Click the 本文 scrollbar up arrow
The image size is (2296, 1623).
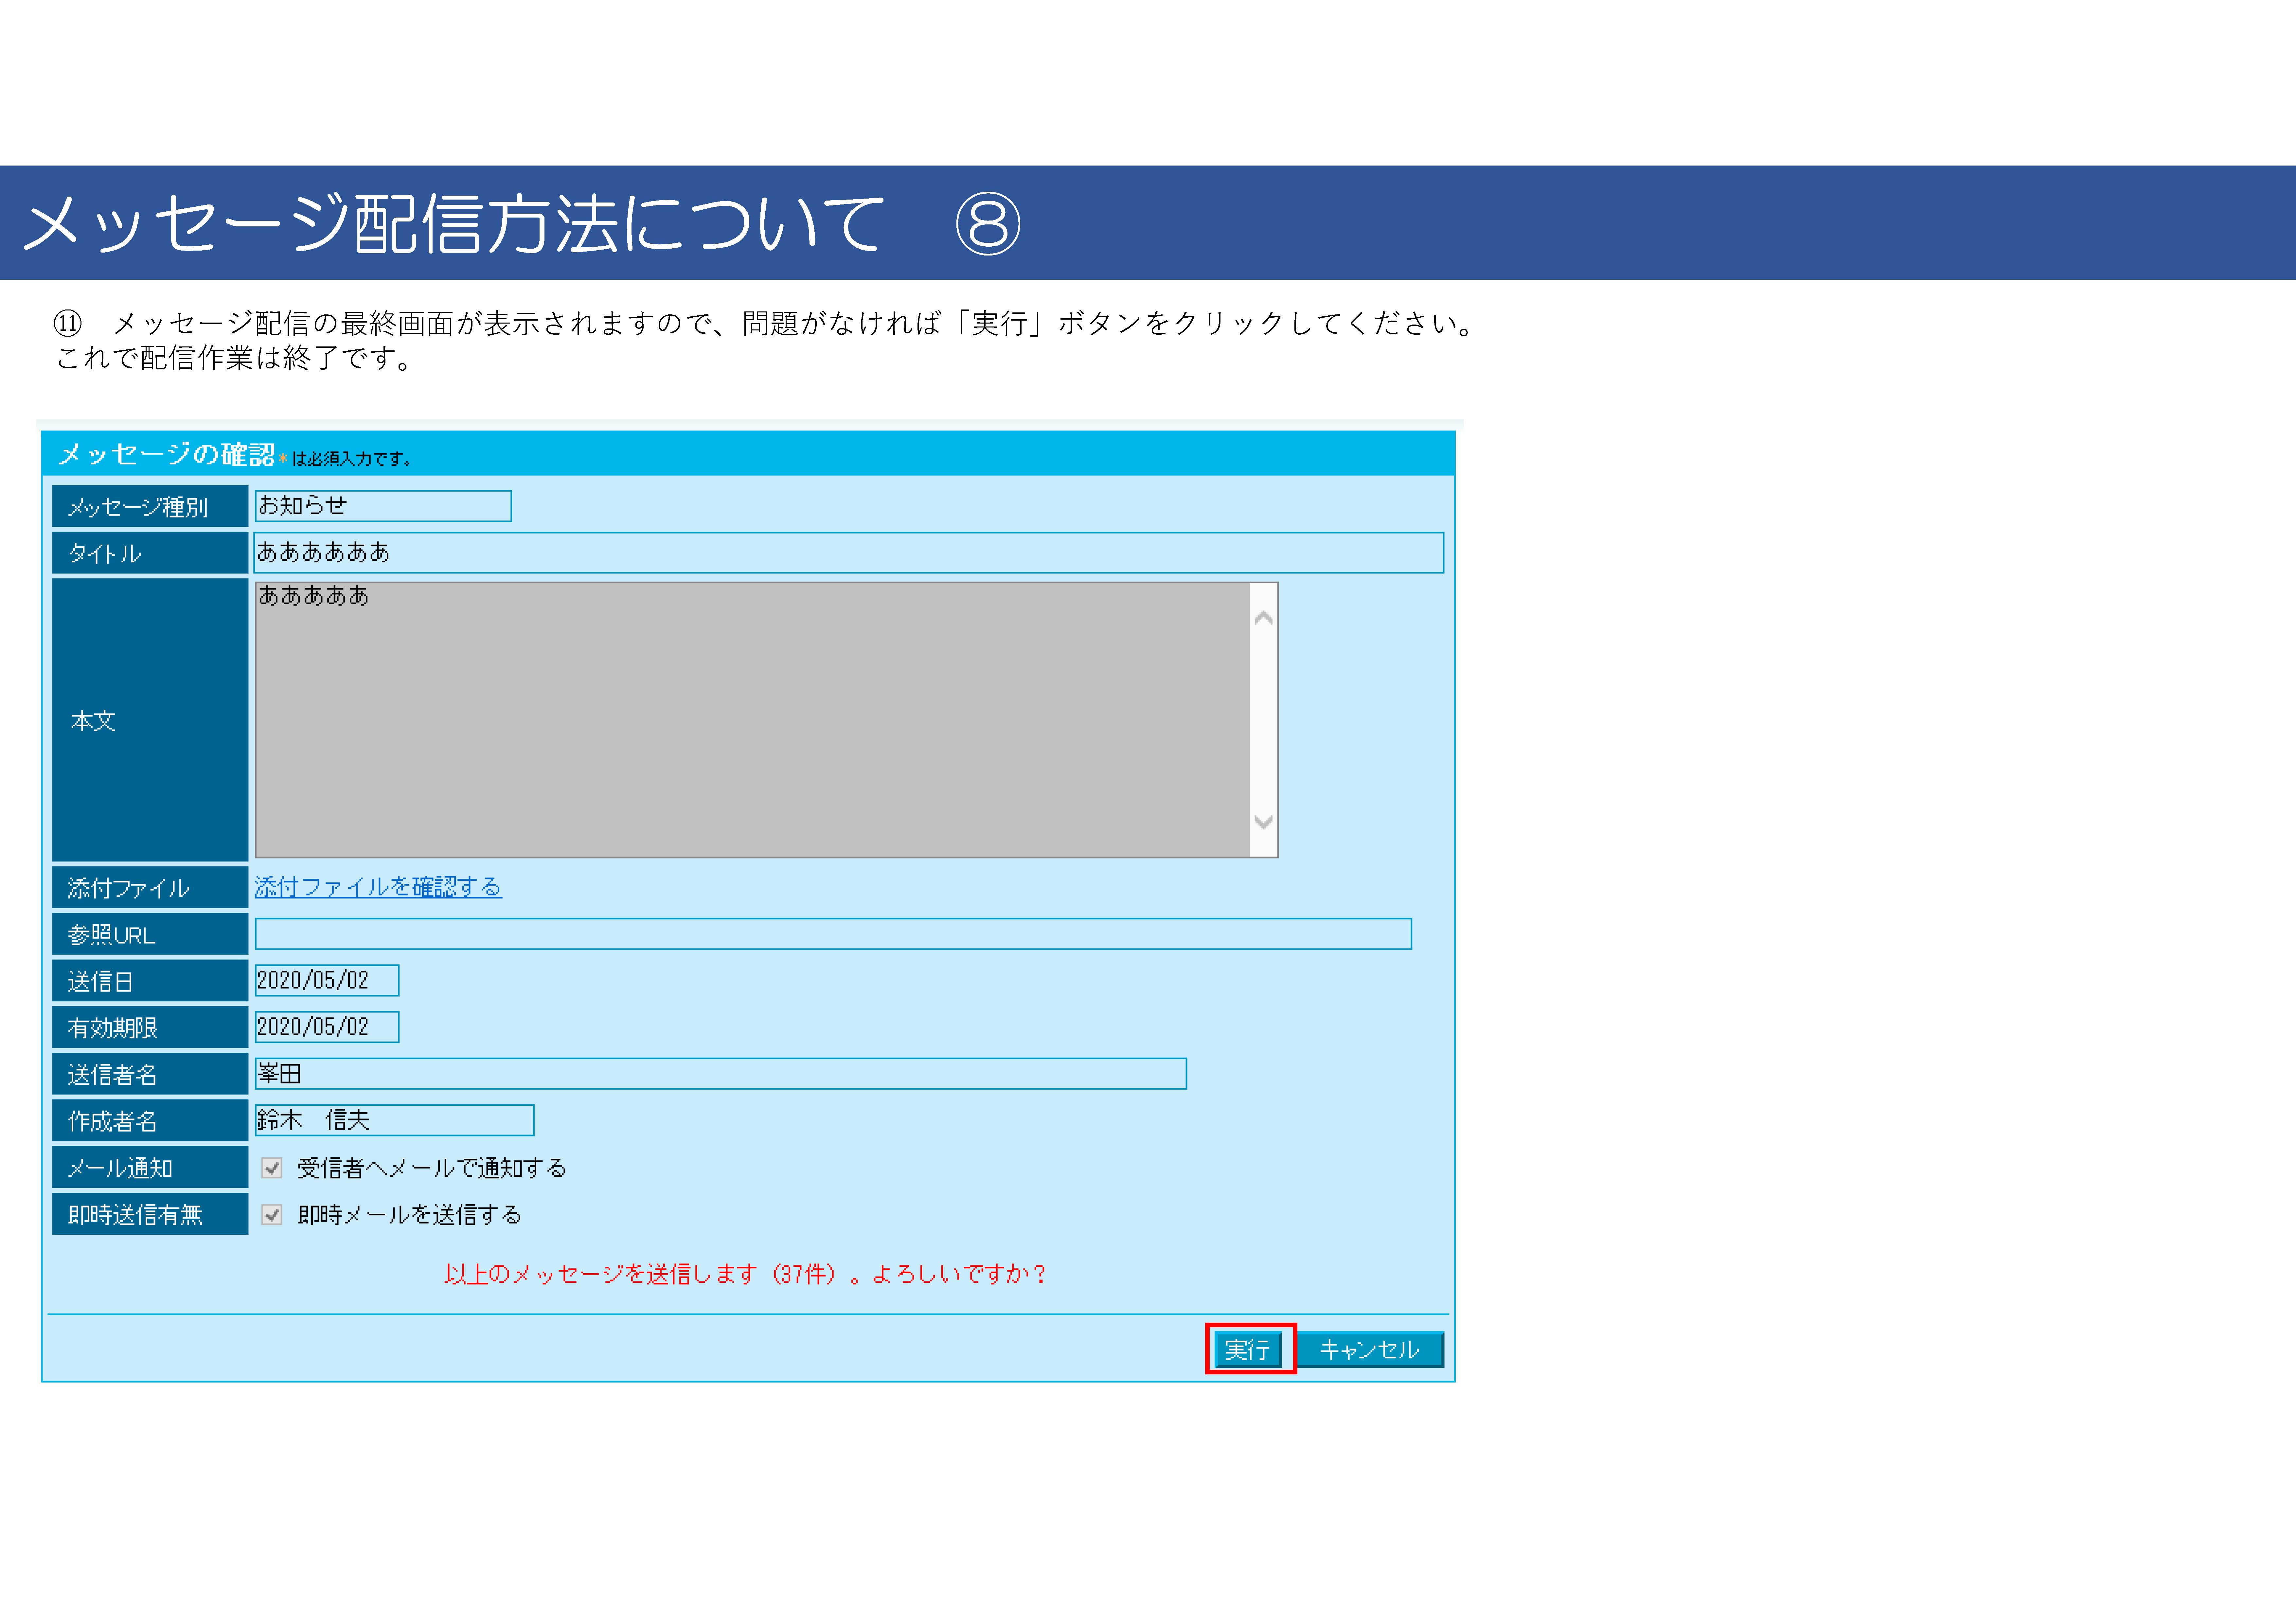click(x=1263, y=618)
